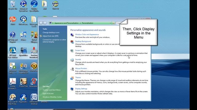Launch the AIM desktop shortcut
This screenshot has height=110, width=197.
pos(13,20)
